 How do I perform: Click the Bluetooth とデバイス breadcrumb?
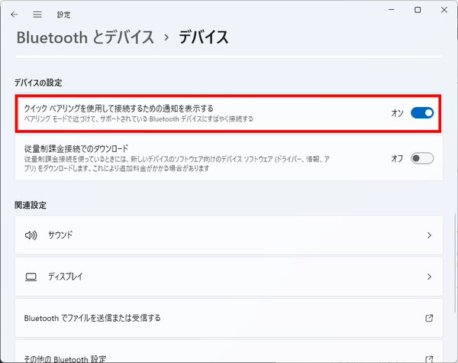point(85,37)
